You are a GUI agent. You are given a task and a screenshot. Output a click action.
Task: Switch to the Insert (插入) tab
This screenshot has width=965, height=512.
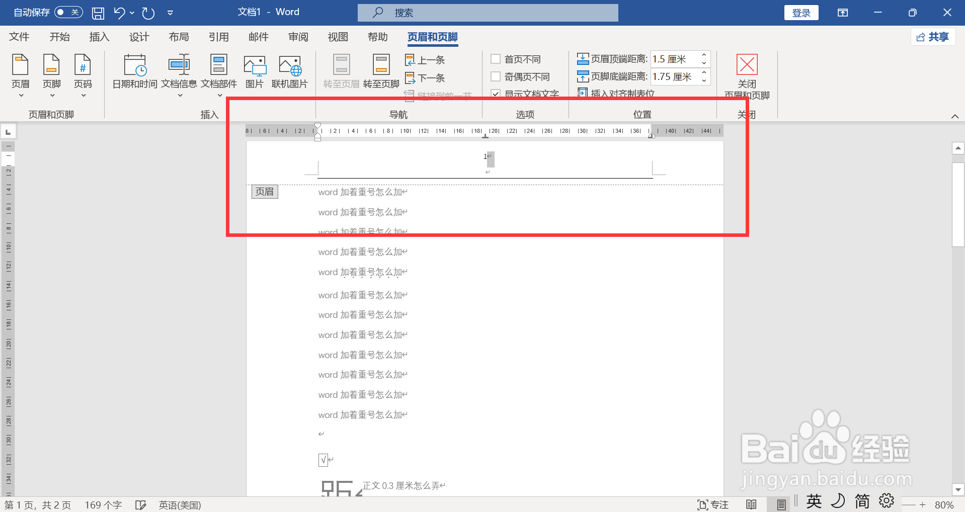[x=99, y=37]
